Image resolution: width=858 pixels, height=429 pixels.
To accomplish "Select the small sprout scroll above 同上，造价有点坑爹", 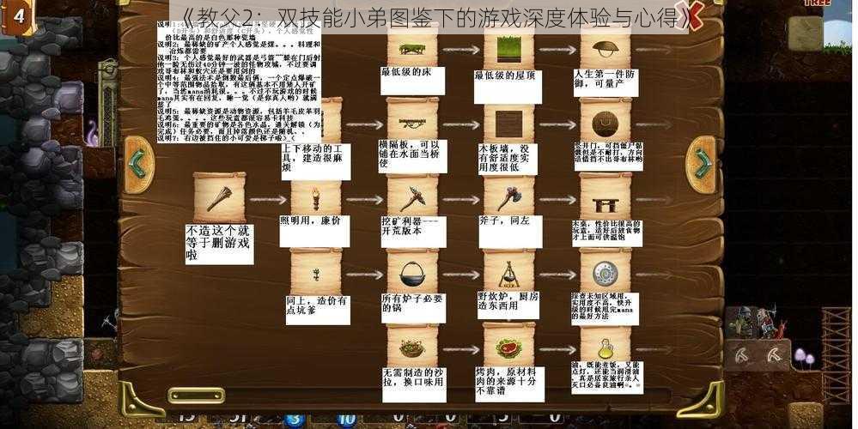I will (x=316, y=272).
